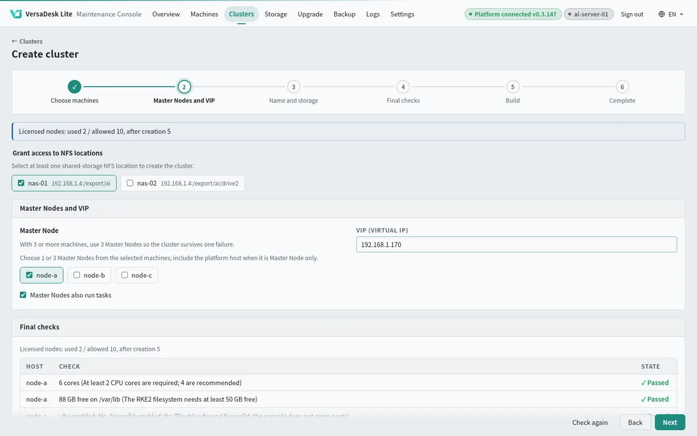Click the VIP virtual IP input field
This screenshot has height=436, width=697.
pyautogui.click(x=516, y=245)
